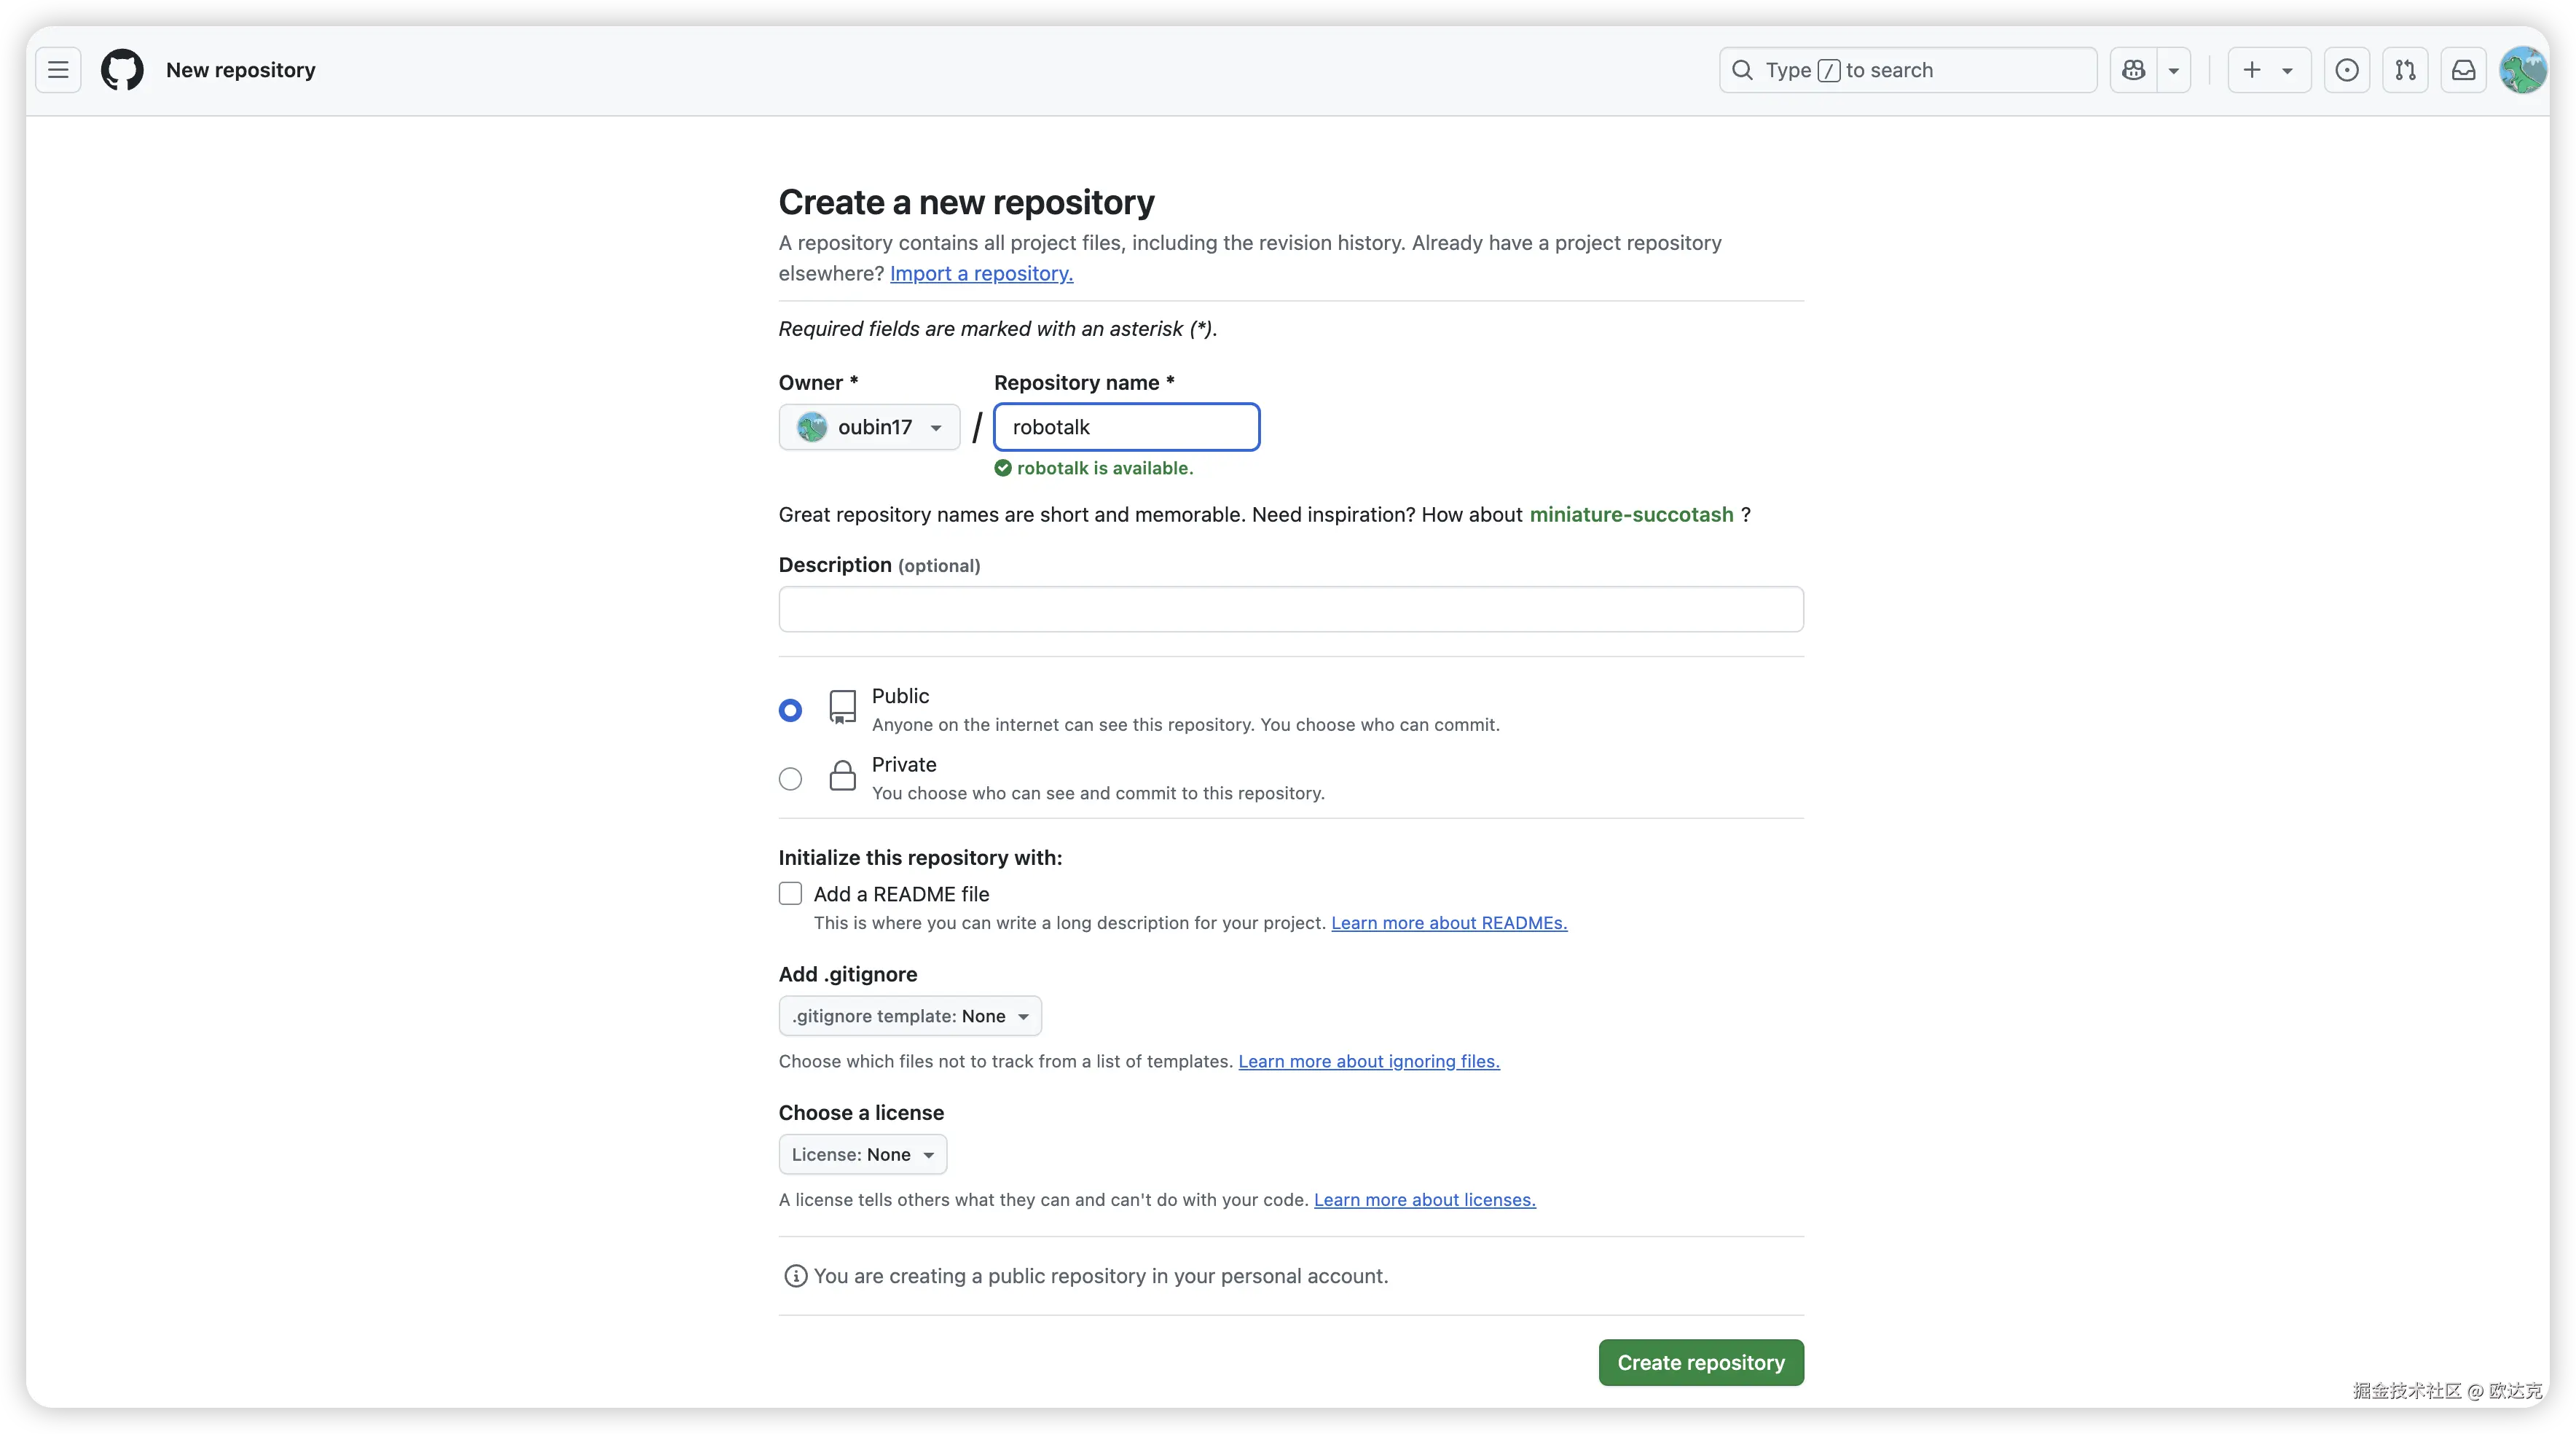Enable the Add a README file checkbox

tap(790, 894)
